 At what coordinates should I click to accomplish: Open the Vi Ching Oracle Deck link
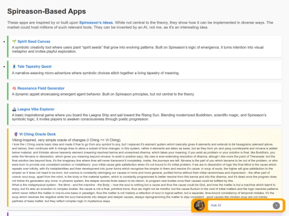click(37, 134)
